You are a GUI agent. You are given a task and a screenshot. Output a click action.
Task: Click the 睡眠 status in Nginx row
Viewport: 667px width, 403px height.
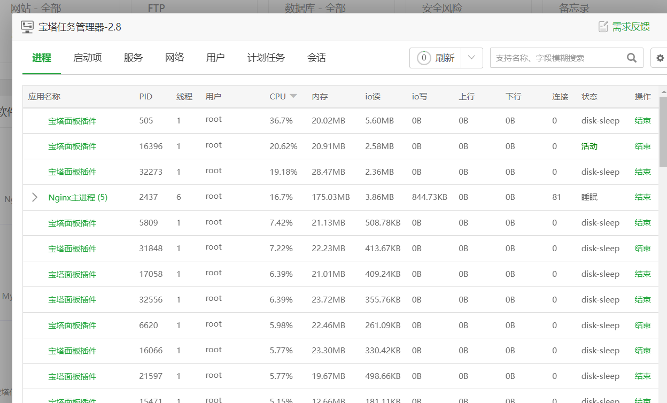coord(590,197)
